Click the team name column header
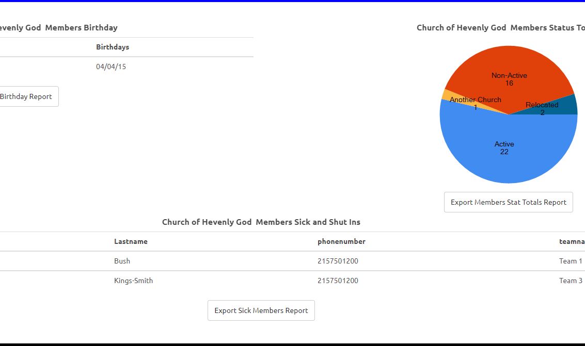This screenshot has height=346, width=585. point(572,241)
